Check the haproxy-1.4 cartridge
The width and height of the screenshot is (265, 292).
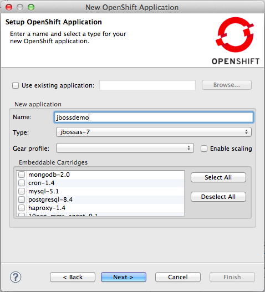pos(22,208)
